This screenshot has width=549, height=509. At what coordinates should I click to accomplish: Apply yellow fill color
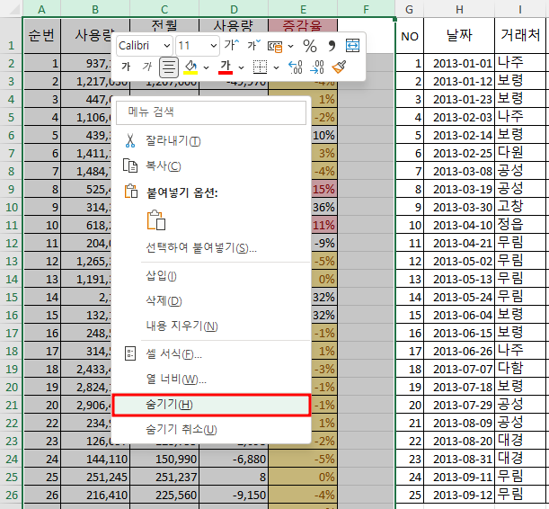click(190, 67)
